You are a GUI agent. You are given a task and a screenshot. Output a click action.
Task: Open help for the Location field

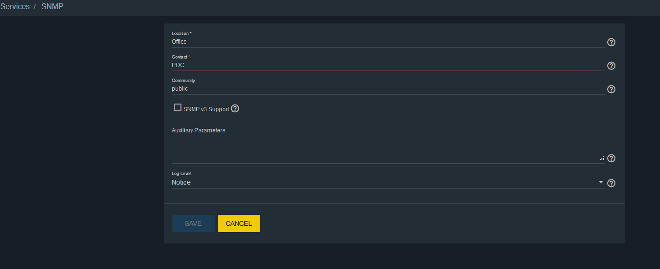[x=611, y=42]
